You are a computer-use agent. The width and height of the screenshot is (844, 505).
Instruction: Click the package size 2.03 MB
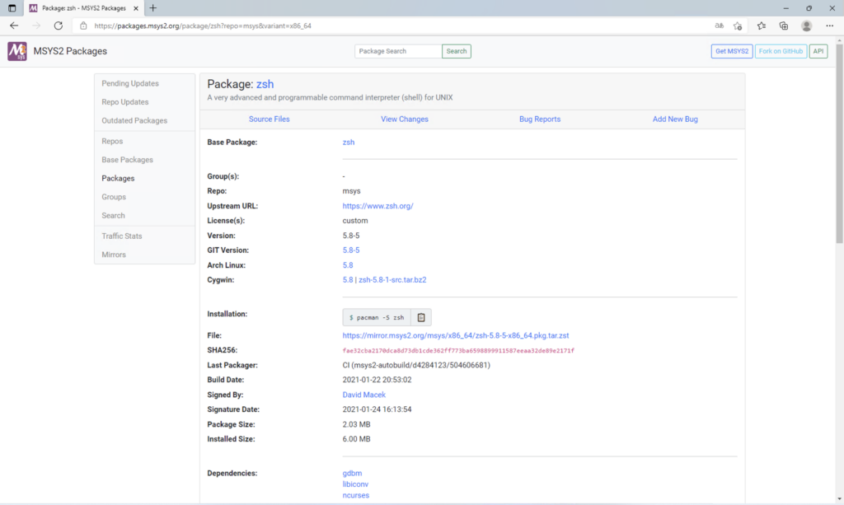pos(356,424)
